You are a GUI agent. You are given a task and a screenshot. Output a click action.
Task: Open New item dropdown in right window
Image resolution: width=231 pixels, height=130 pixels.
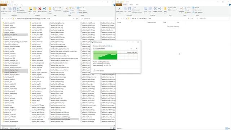172,8
